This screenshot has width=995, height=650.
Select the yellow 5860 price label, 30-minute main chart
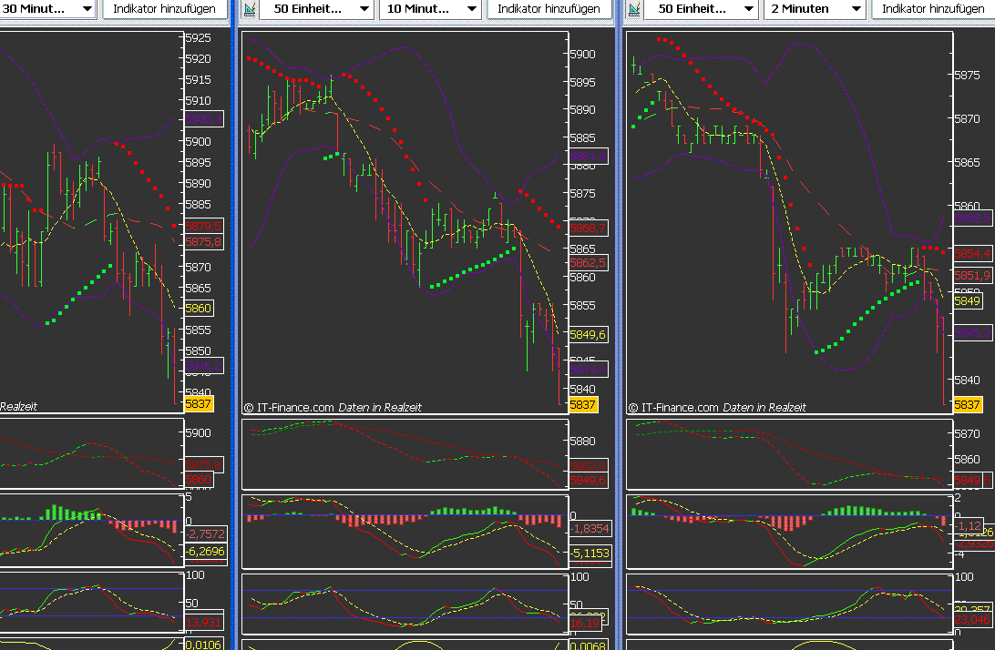[x=199, y=309]
